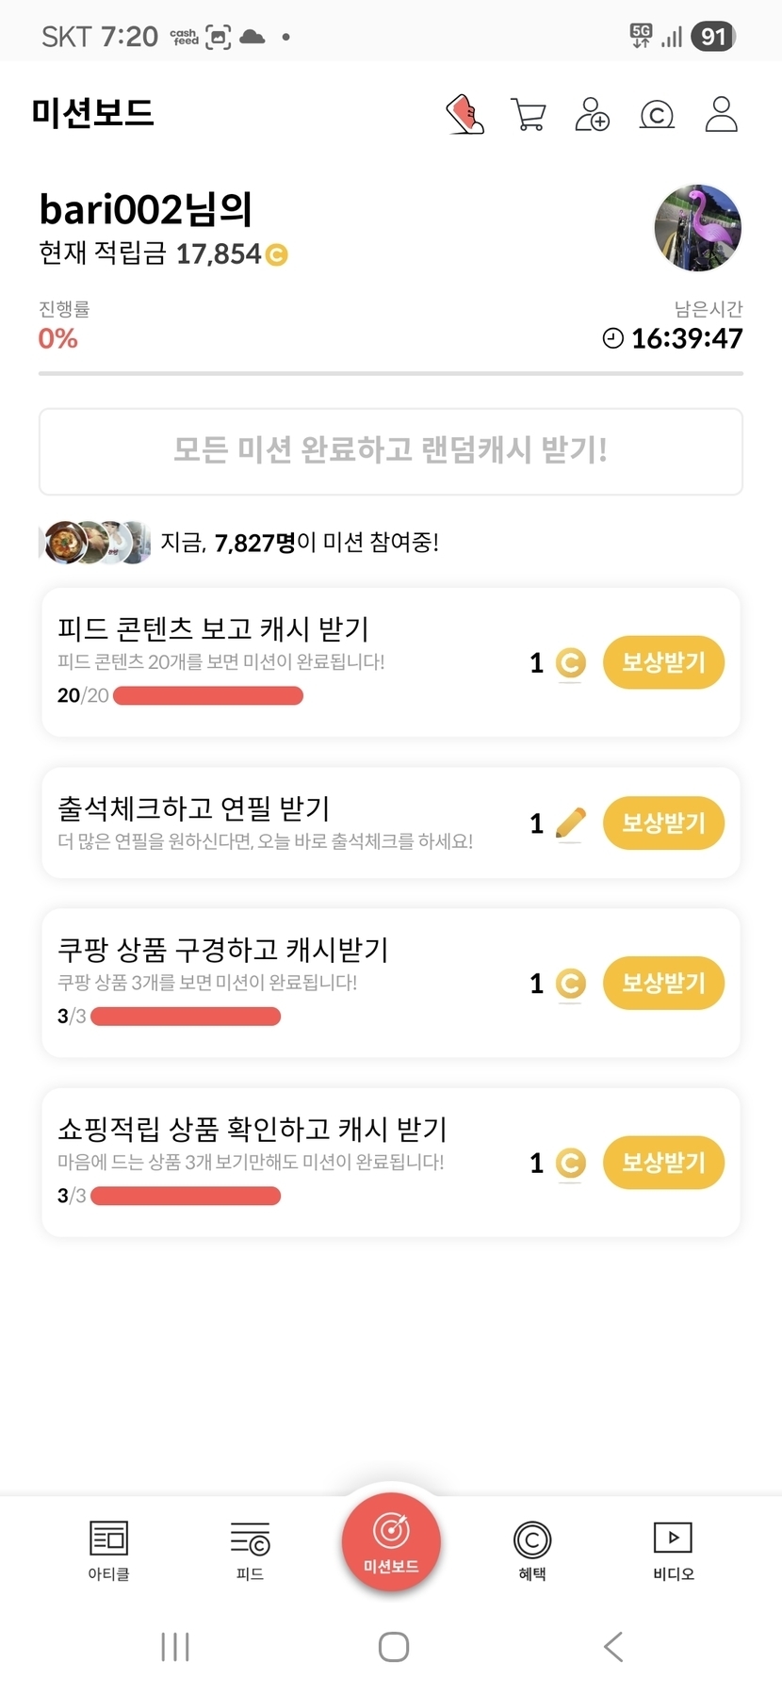Tap the flamingo profile picture
This screenshot has width=782, height=1694.
697,228
